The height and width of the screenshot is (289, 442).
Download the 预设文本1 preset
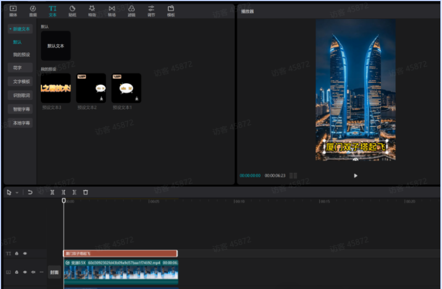click(x=136, y=99)
